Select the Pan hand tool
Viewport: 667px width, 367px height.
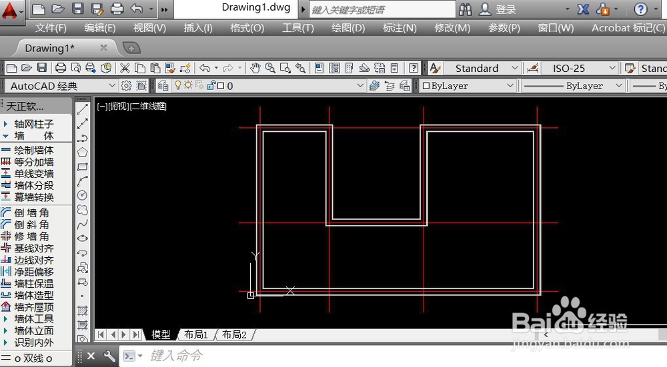click(x=255, y=68)
